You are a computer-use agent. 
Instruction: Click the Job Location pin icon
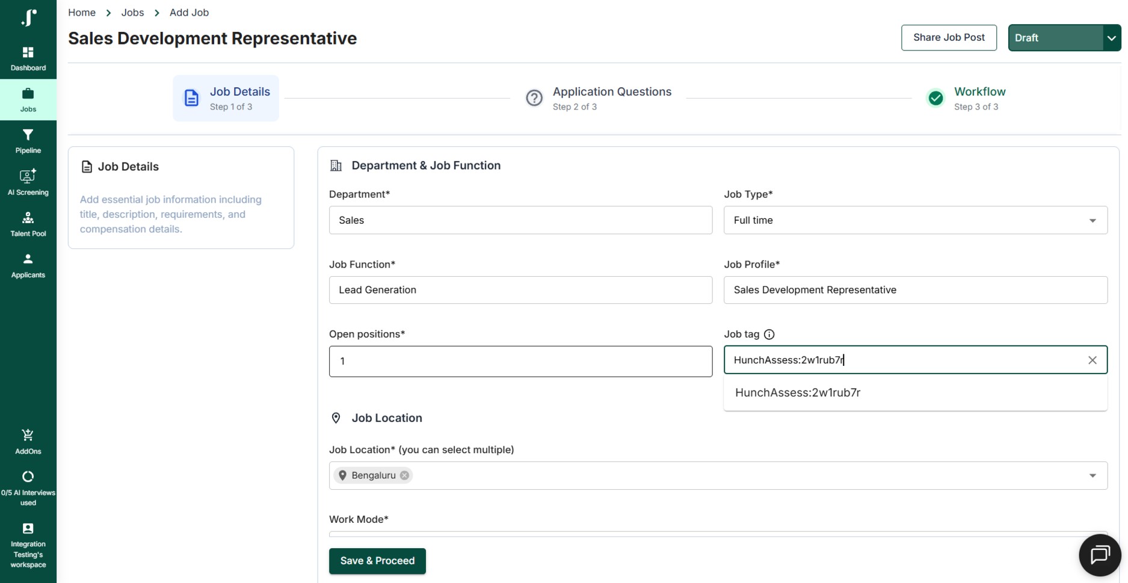pos(336,418)
